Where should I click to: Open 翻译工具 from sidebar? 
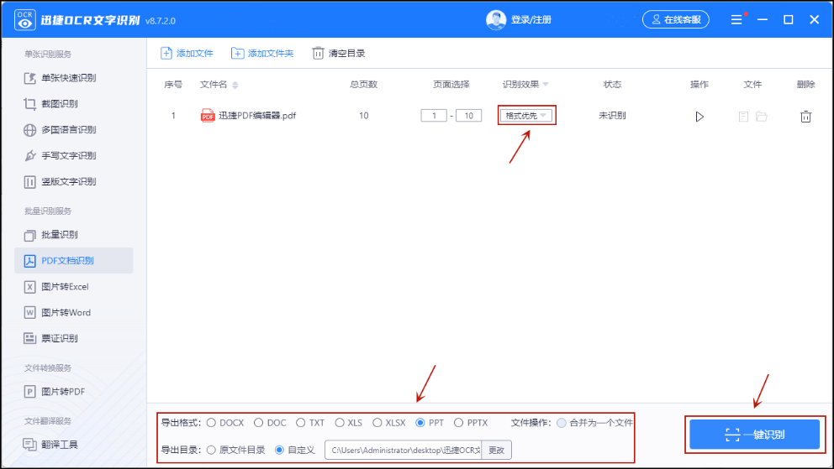[x=60, y=444]
